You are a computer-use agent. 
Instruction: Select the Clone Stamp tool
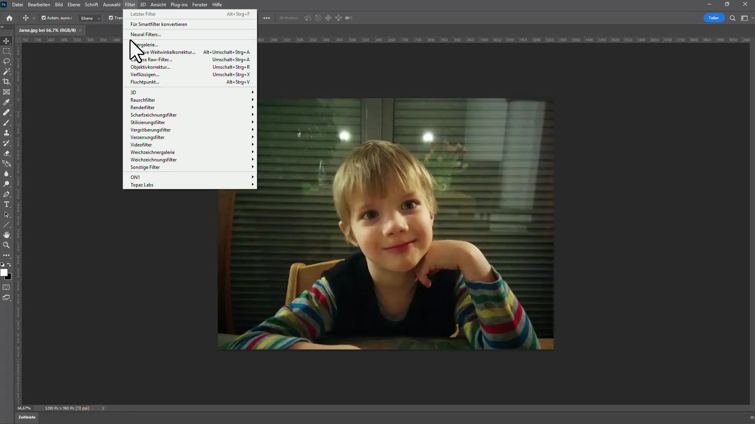(x=6, y=133)
